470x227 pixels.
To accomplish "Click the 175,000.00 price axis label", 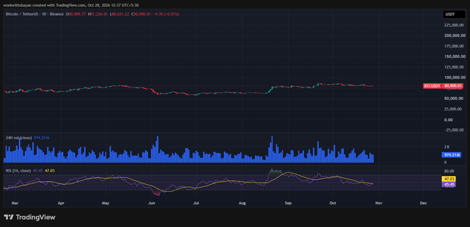I will (455, 46).
